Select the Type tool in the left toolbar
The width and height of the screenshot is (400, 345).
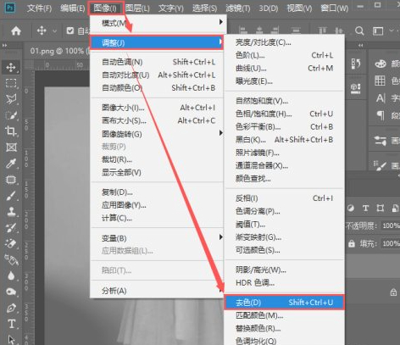click(x=12, y=324)
